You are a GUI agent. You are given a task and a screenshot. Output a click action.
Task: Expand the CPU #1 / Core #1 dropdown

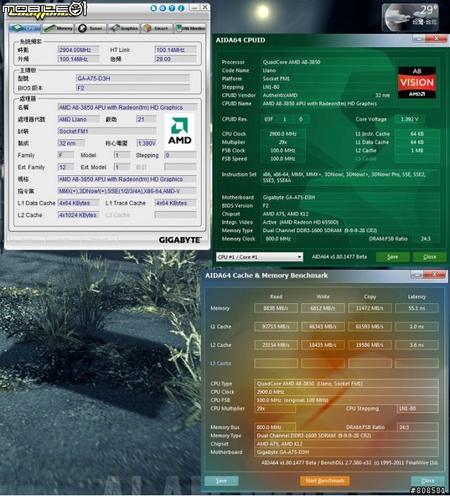point(259,257)
